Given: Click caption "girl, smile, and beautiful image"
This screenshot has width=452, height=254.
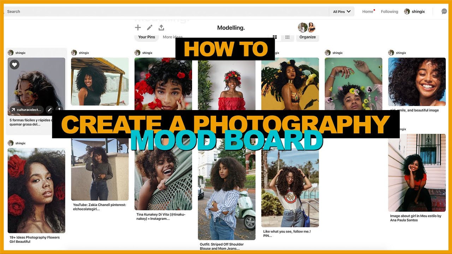Looking at the screenshot, I should [415, 110].
